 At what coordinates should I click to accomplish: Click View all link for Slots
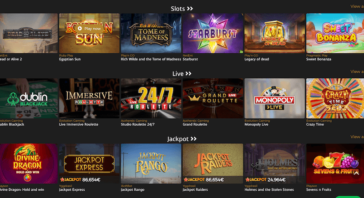click(357, 6)
